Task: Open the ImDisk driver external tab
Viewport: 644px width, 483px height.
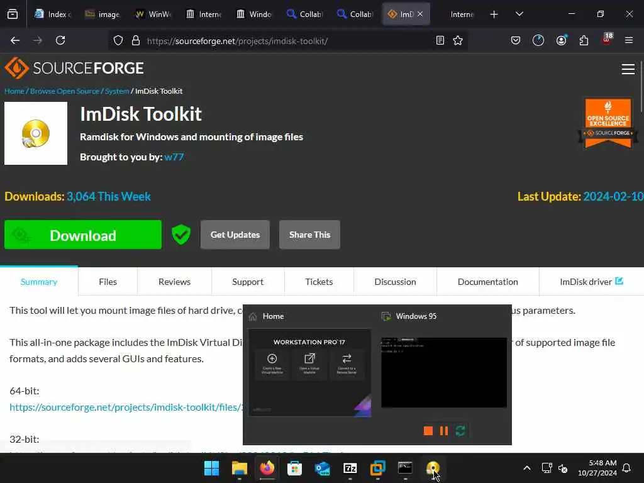Action: click(x=591, y=282)
